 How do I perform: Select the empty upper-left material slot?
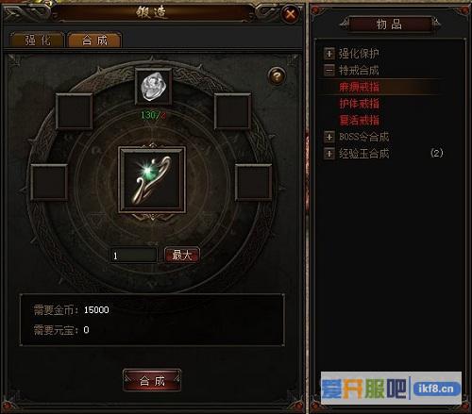pyautogui.click(x=75, y=111)
